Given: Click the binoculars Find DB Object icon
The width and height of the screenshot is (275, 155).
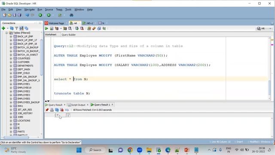Looking at the screenshot, I should [71, 15].
